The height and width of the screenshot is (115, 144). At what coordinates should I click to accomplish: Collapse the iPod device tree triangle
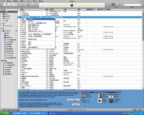pos(2,31)
